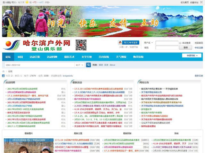205x153 pixels.
Task: Click the QR code image beside the logo
Action: [81, 45]
